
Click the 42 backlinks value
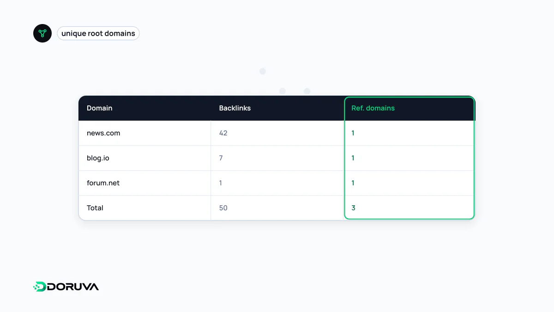[223, 133]
